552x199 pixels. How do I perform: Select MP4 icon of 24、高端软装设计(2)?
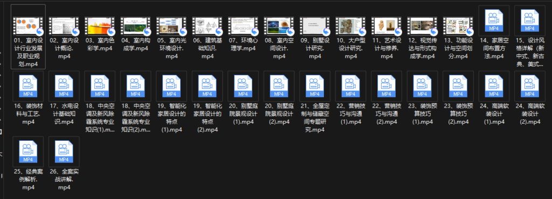click(x=530, y=87)
